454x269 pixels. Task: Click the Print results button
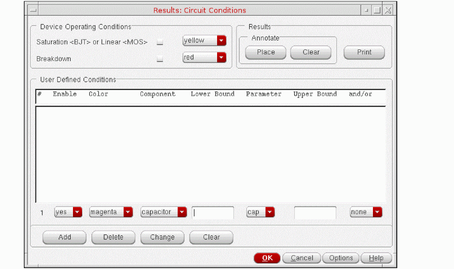(364, 52)
